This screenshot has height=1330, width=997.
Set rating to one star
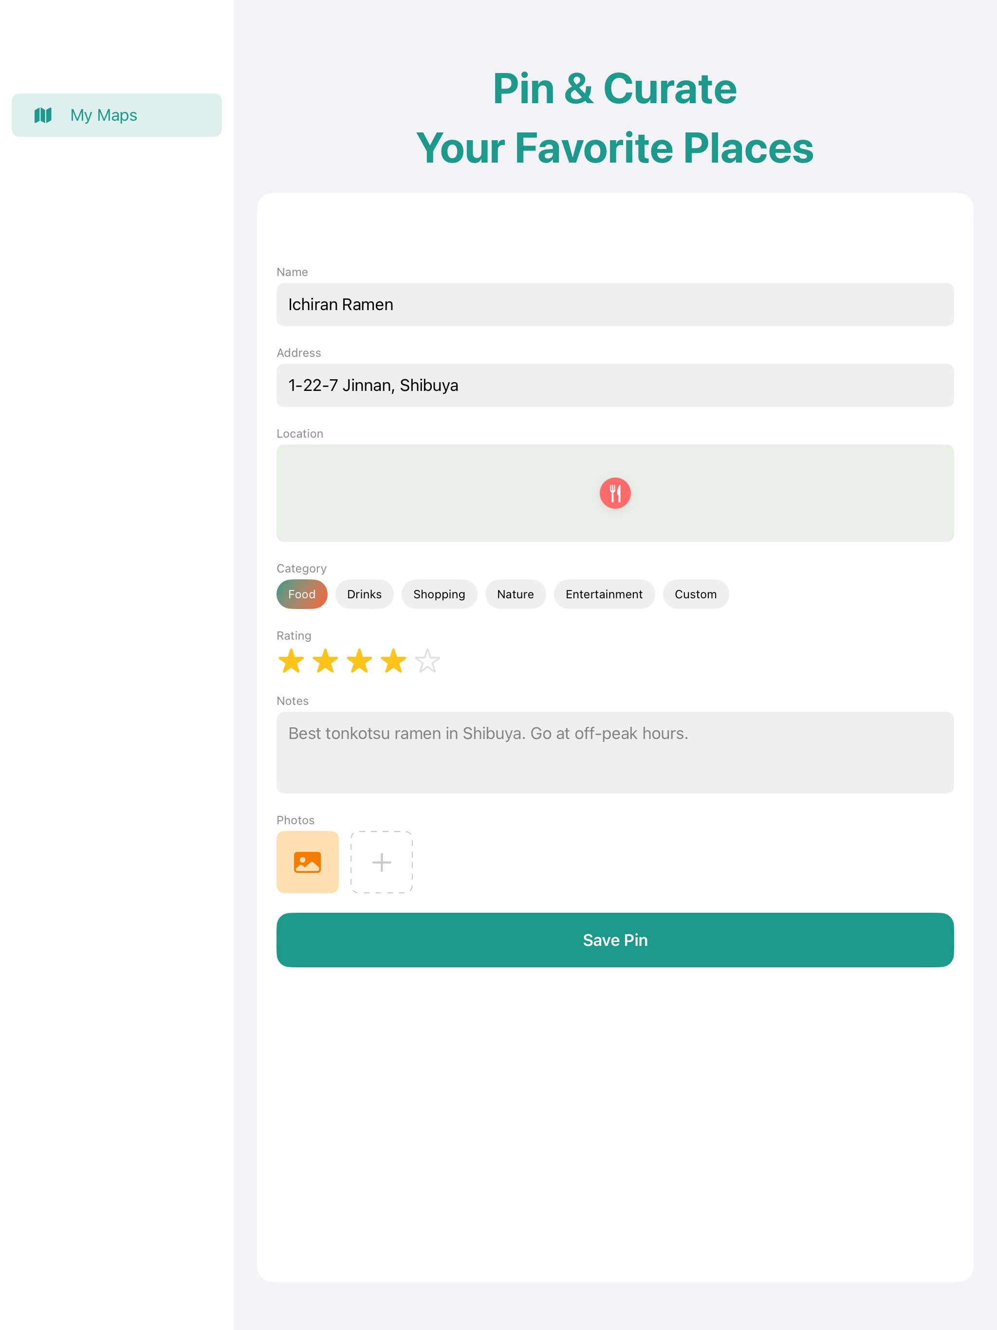(x=291, y=661)
